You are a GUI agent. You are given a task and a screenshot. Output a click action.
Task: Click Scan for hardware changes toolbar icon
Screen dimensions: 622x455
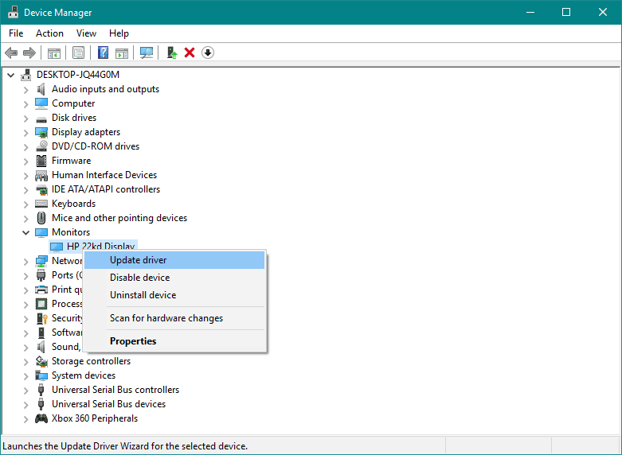[x=147, y=52]
